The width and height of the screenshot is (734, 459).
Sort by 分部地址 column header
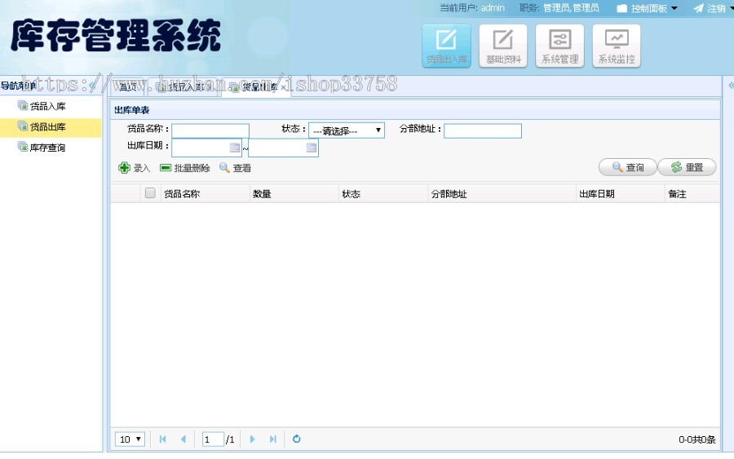(502, 194)
